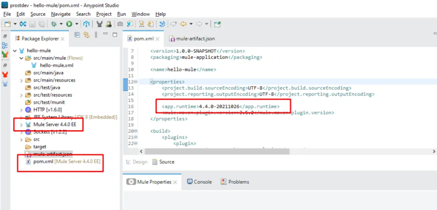Open Package Explorer view menu dots
The image size is (437, 210).
[x=96, y=35]
